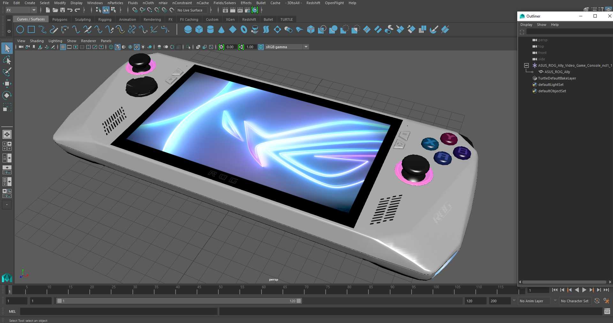Toggle smooth shade all mode

(x=117, y=47)
